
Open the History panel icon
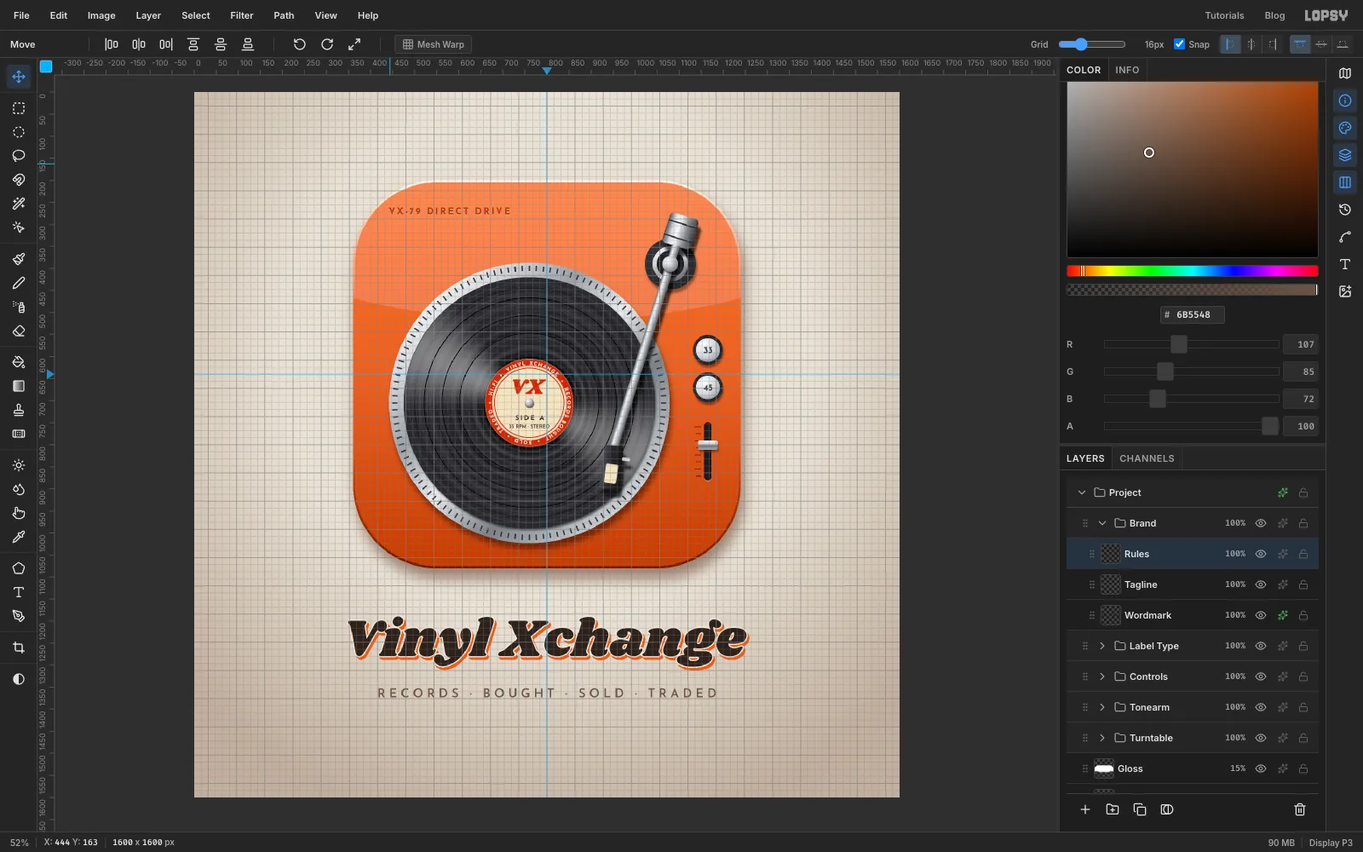coord(1345,210)
